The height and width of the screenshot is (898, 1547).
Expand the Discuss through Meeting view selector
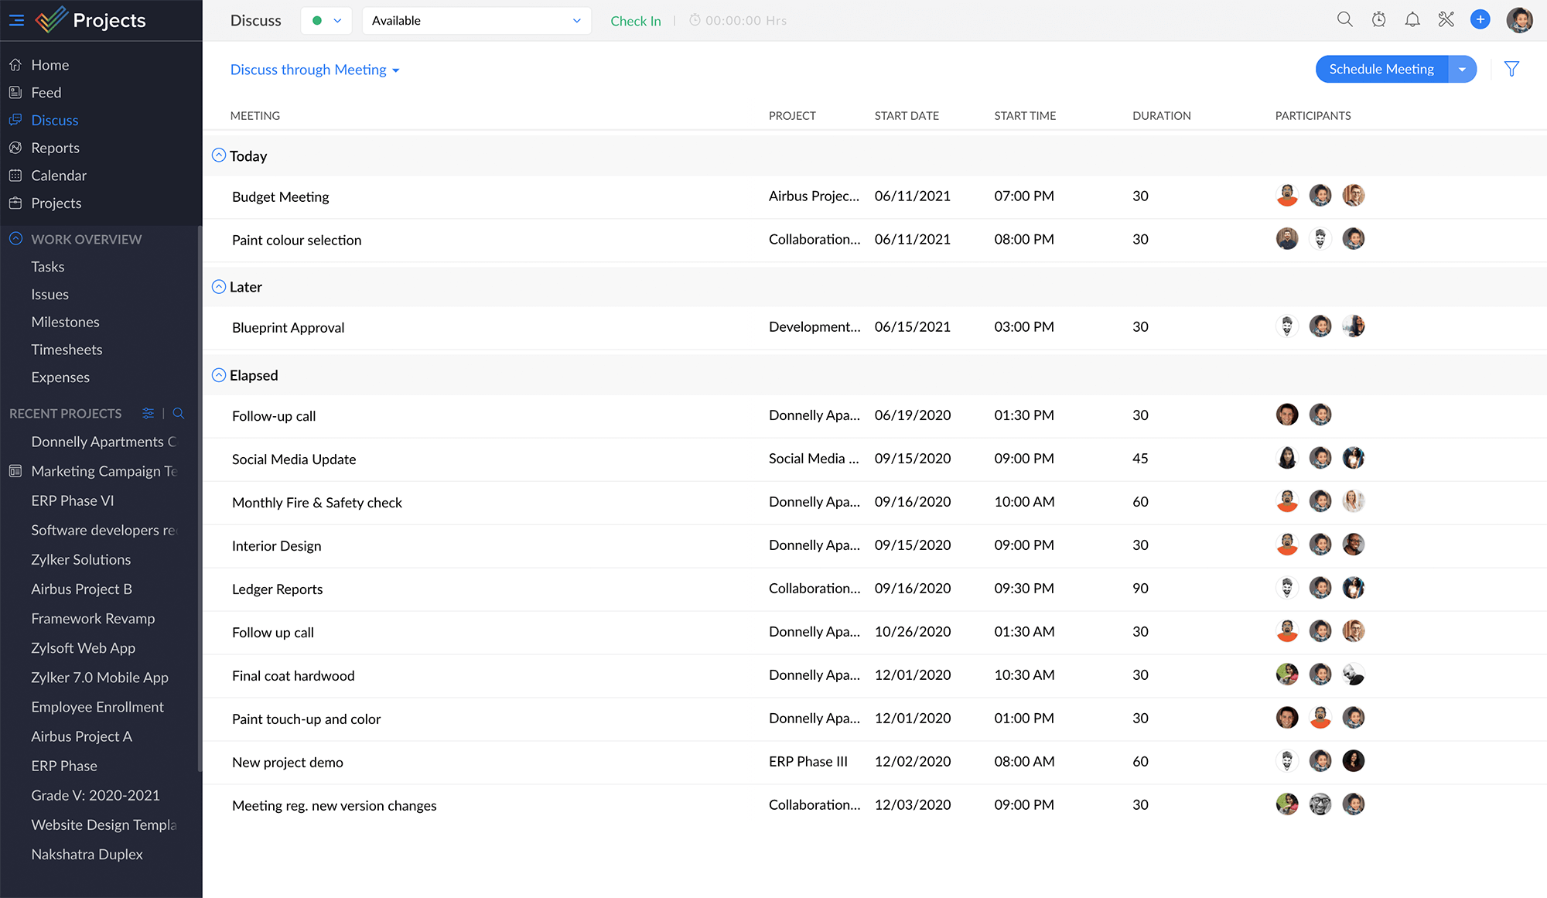coord(315,70)
